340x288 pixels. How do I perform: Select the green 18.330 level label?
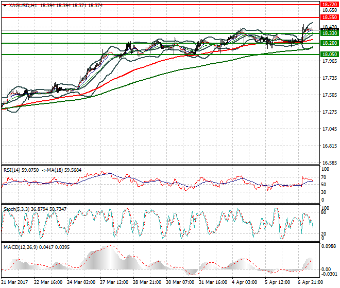coord(329,33)
